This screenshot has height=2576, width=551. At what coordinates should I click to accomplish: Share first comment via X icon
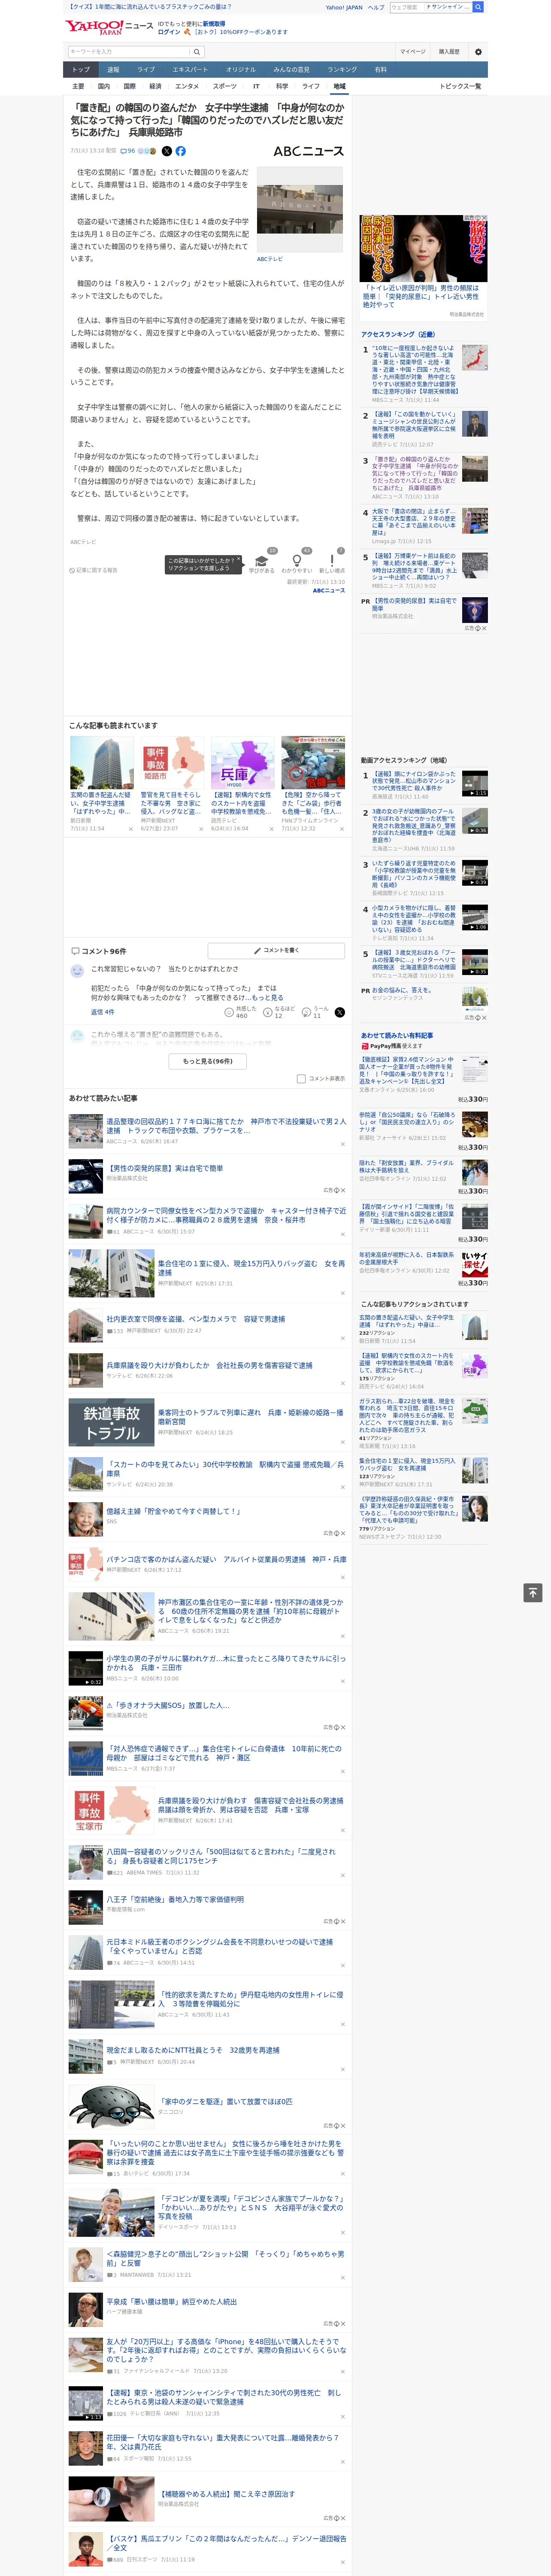340,1012
